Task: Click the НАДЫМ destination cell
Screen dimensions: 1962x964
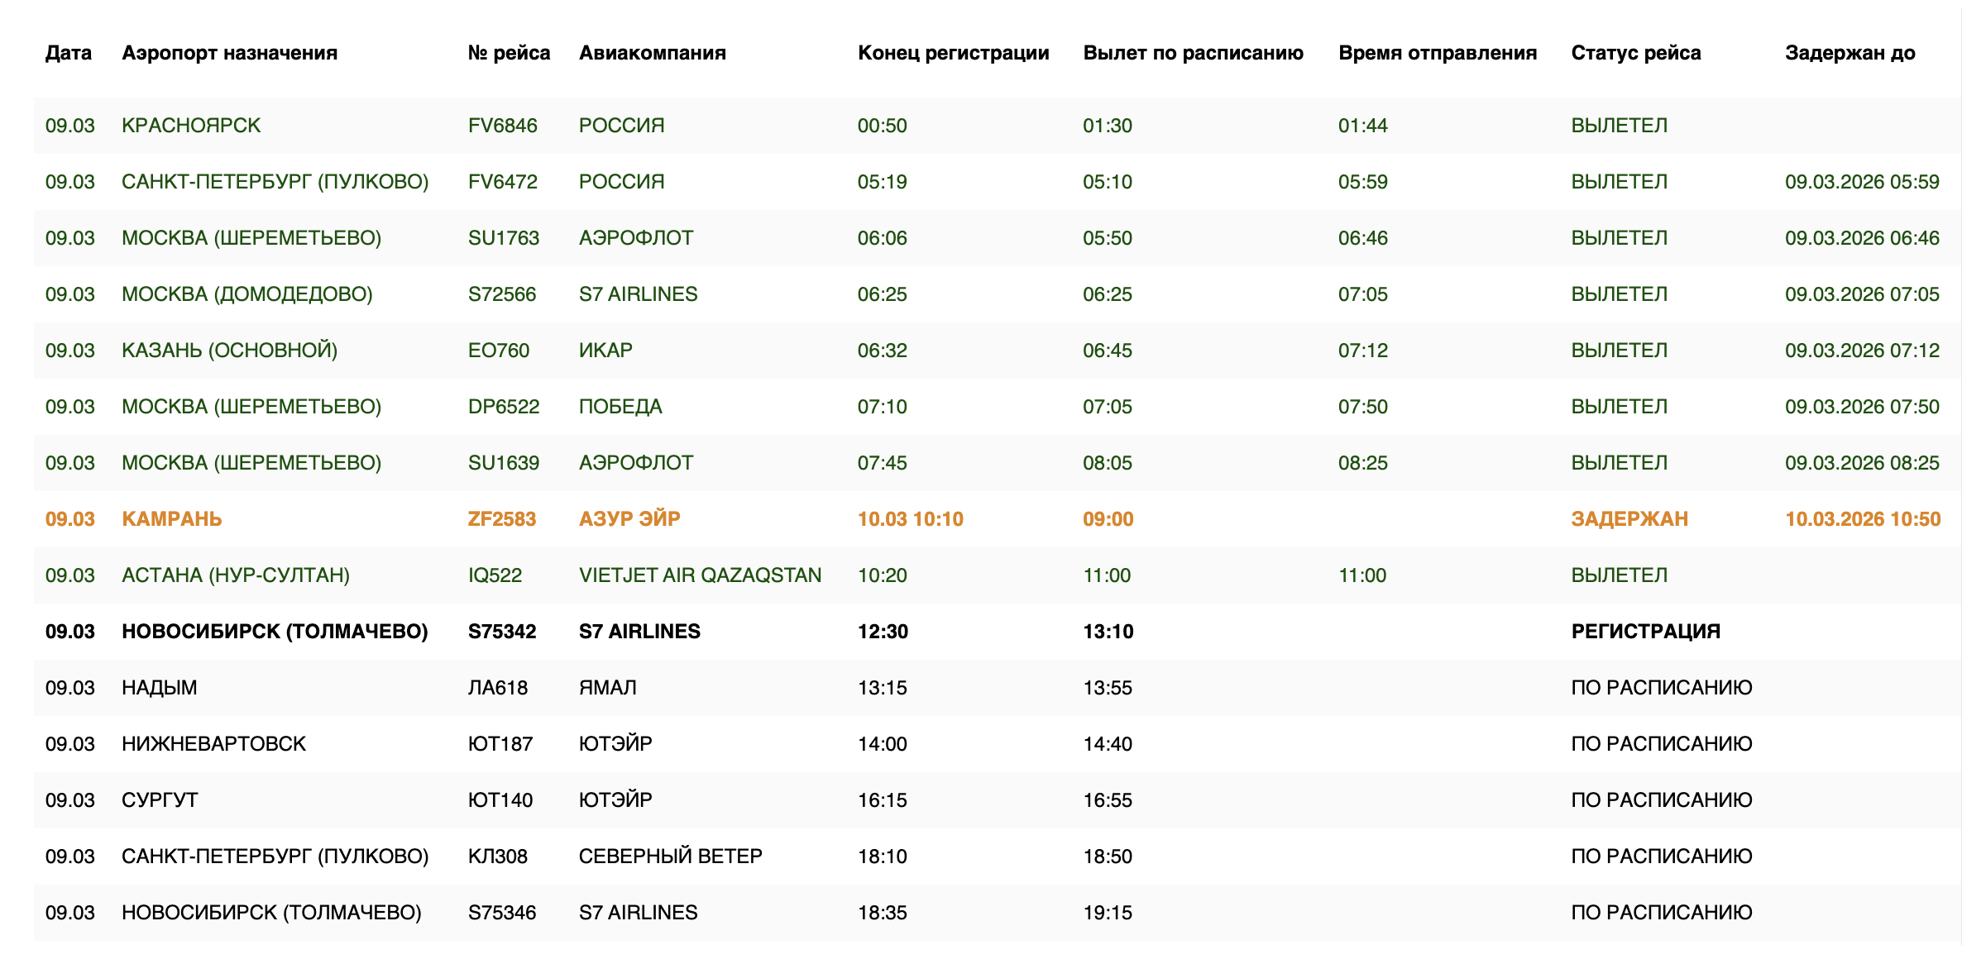Action: 159,688
